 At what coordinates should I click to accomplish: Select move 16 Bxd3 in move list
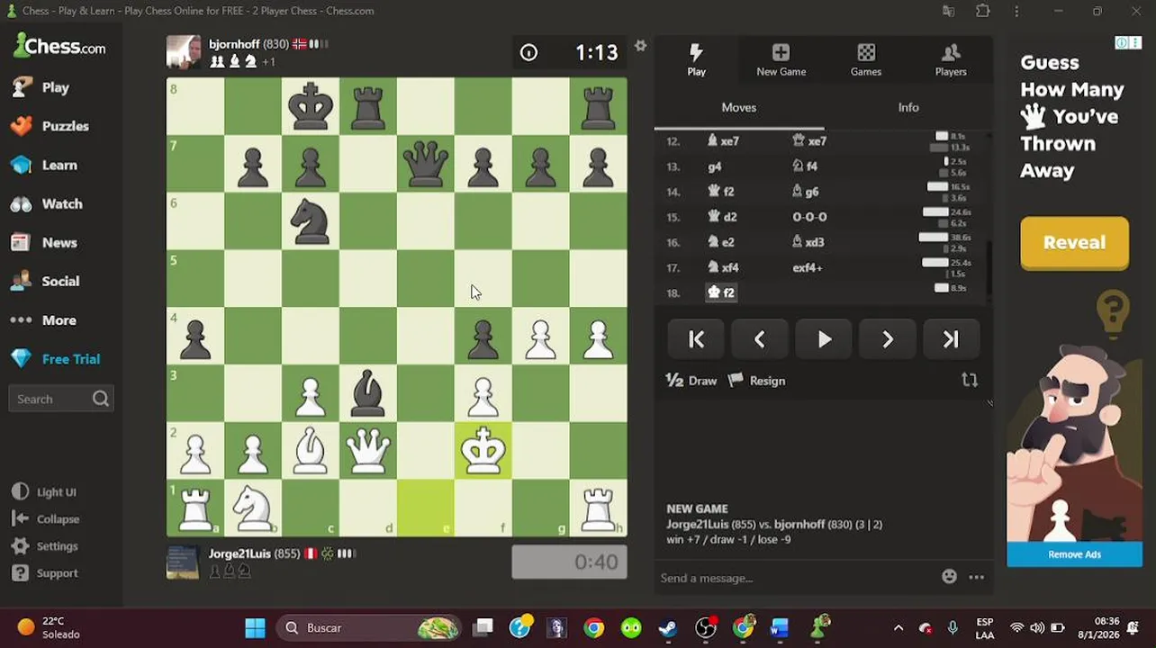pos(808,242)
